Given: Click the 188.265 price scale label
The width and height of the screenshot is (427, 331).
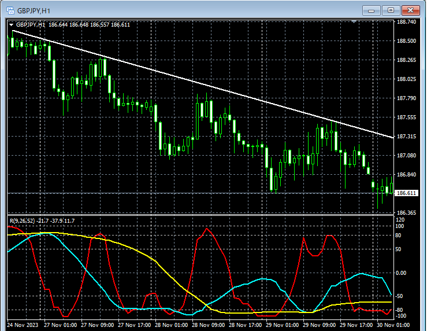Looking at the screenshot, I should point(406,60).
